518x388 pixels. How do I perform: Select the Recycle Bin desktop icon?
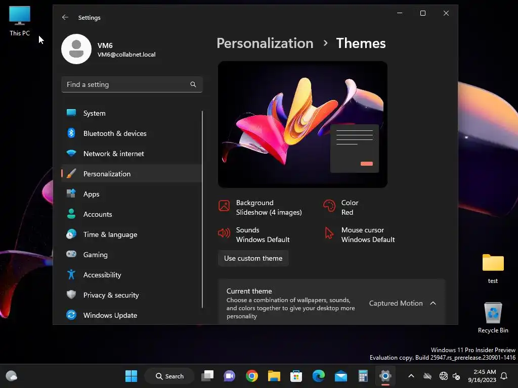pos(493,318)
